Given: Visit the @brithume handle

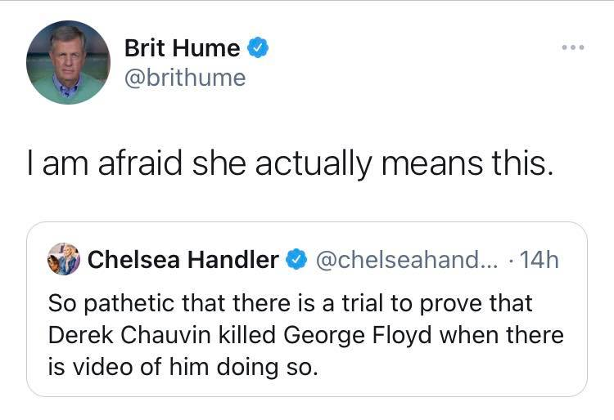Looking at the screenshot, I should point(184,78).
